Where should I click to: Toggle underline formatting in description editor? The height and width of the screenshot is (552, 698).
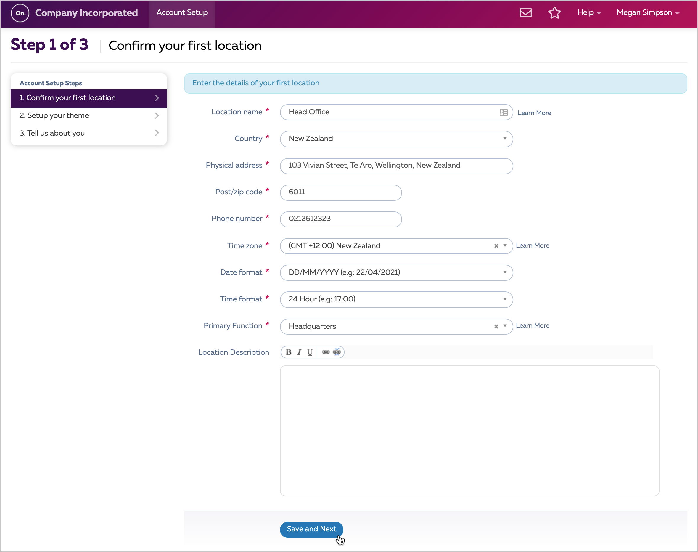coord(310,352)
